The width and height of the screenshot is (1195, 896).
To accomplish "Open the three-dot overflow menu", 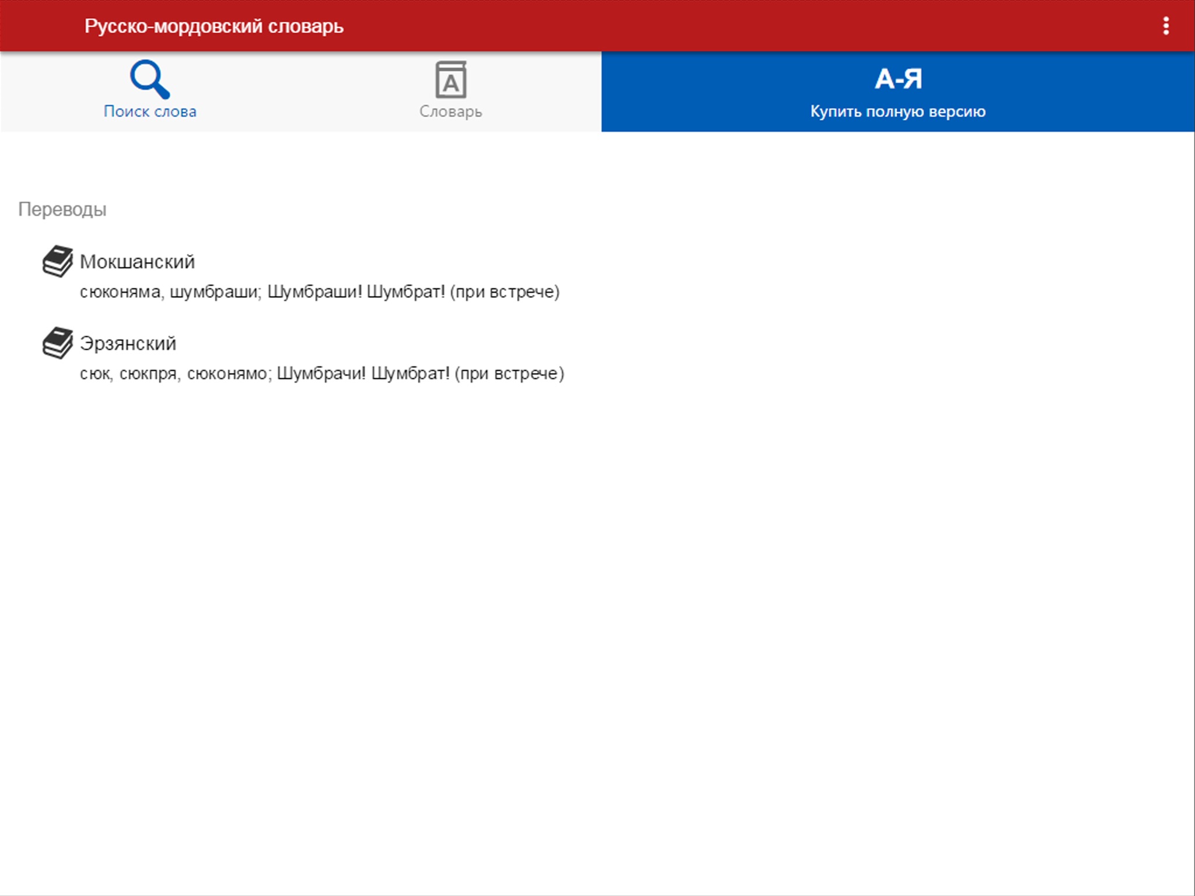I will click(x=1165, y=26).
